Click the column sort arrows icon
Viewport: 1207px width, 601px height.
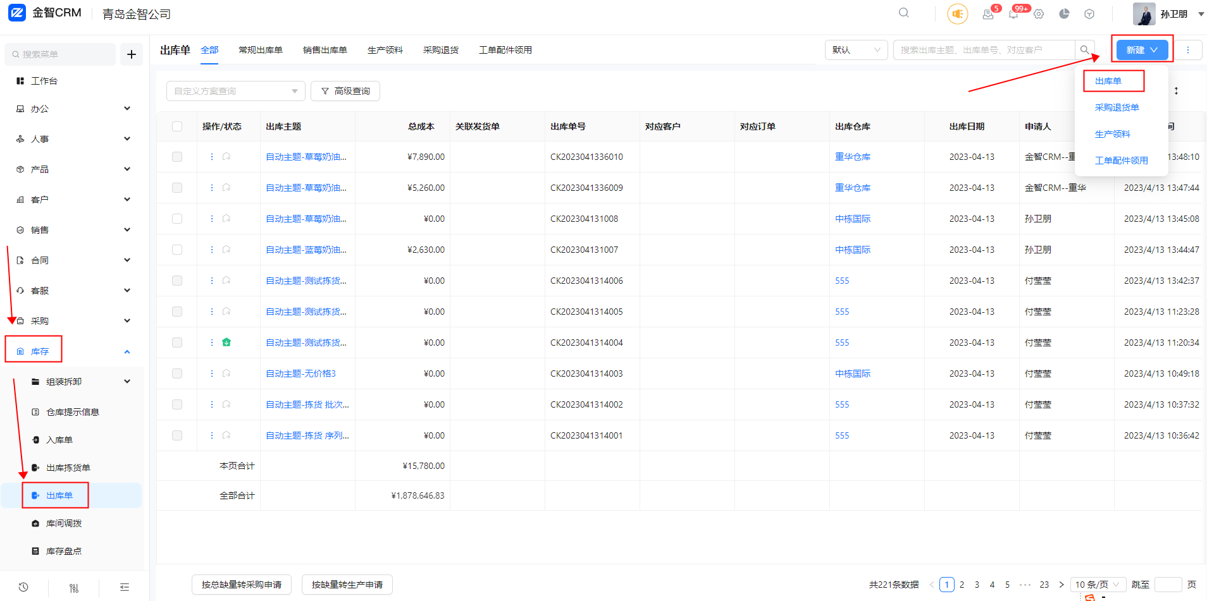[1176, 90]
